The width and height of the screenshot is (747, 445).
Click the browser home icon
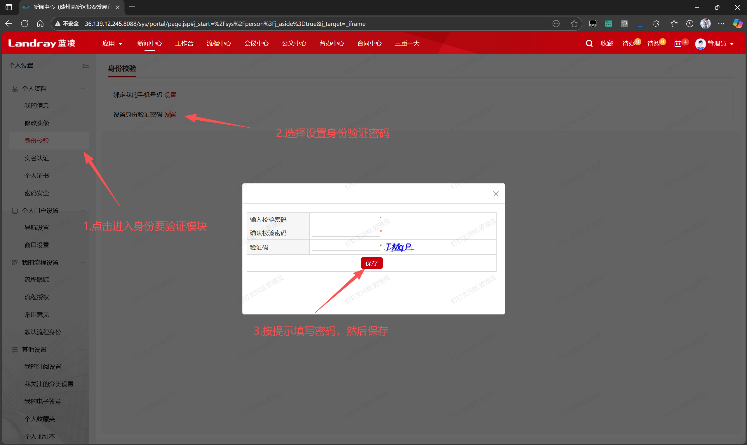pos(40,24)
